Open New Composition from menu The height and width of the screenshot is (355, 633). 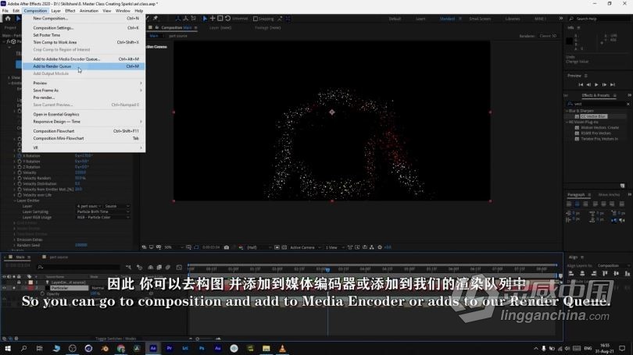click(84, 18)
